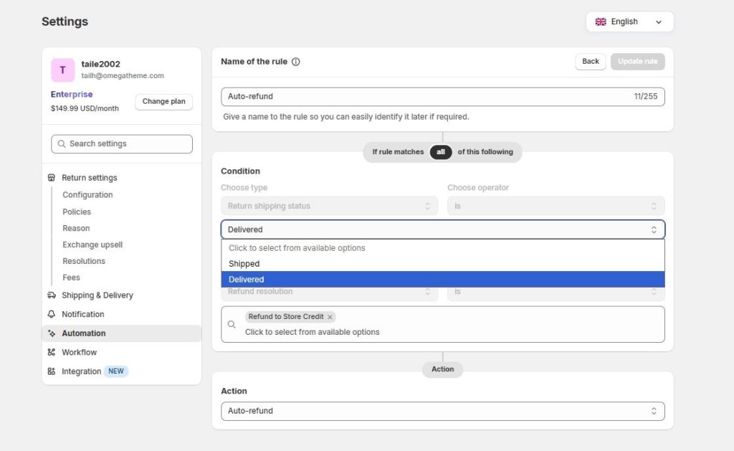Screen dimensions: 734x451
Task: Select the Return settings sidebar icon
Action: point(51,177)
